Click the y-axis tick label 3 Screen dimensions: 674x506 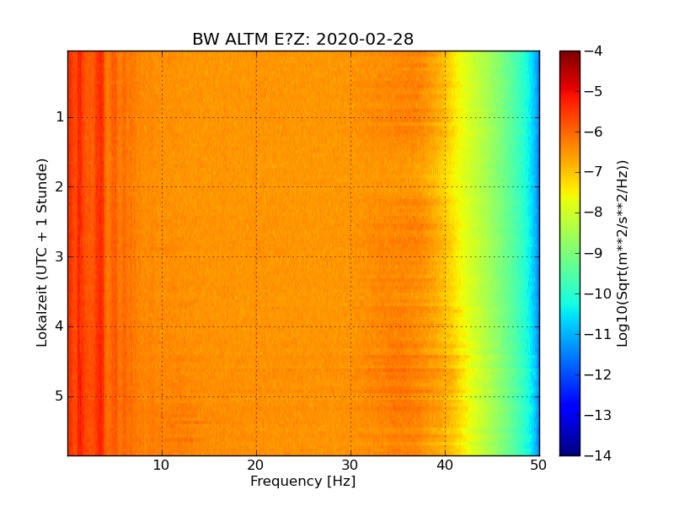click(60, 256)
